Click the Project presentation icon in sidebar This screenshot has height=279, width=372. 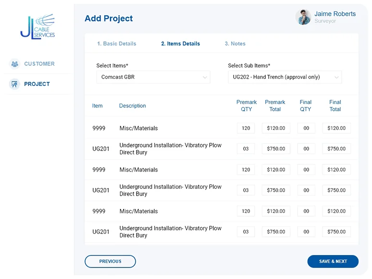pos(15,84)
